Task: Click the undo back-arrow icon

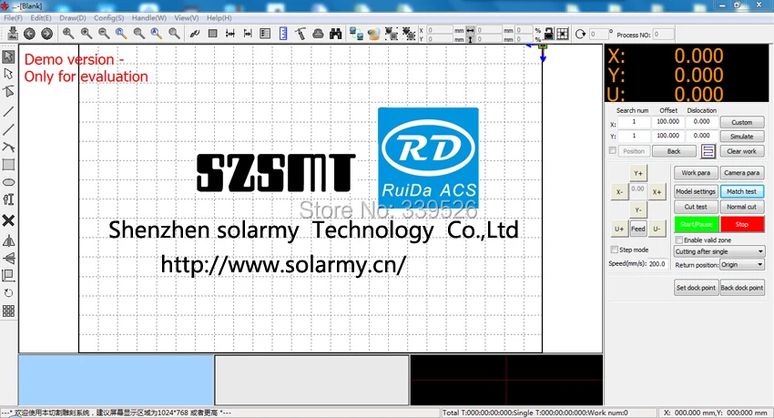Action: tap(30, 34)
